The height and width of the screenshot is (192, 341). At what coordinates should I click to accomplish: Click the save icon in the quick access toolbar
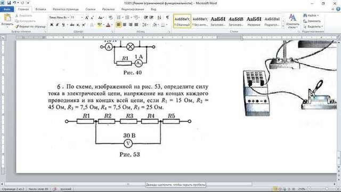point(9,3)
